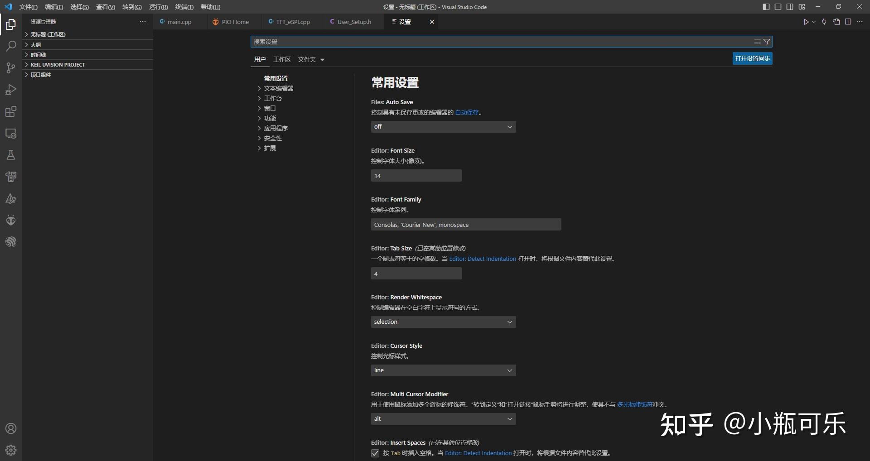Open the Run and Debug view
The width and height of the screenshot is (870, 461).
[x=11, y=90]
